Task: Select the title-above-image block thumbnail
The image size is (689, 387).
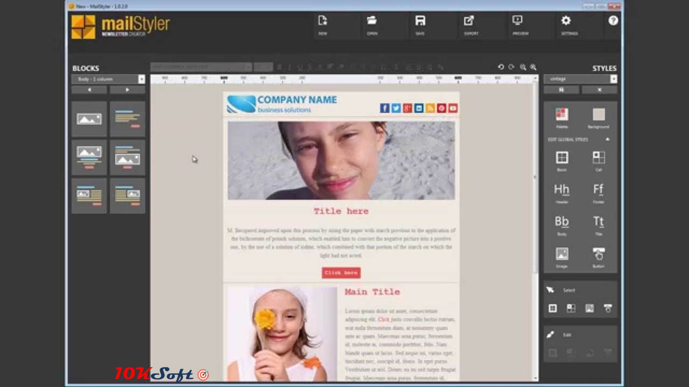Action: [128, 157]
